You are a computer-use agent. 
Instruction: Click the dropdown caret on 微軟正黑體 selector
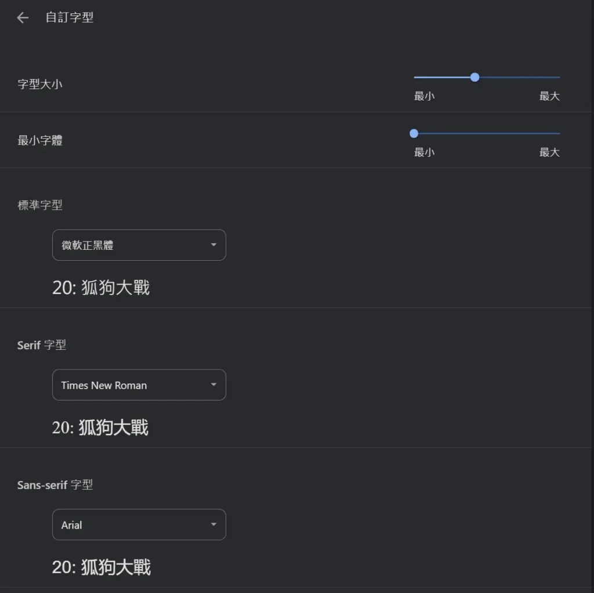(x=213, y=245)
